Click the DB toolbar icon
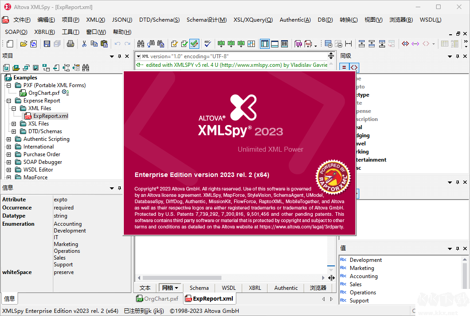 click(x=285, y=44)
